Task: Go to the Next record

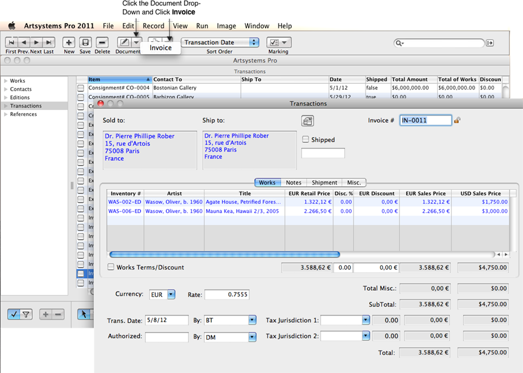Action: coord(36,43)
